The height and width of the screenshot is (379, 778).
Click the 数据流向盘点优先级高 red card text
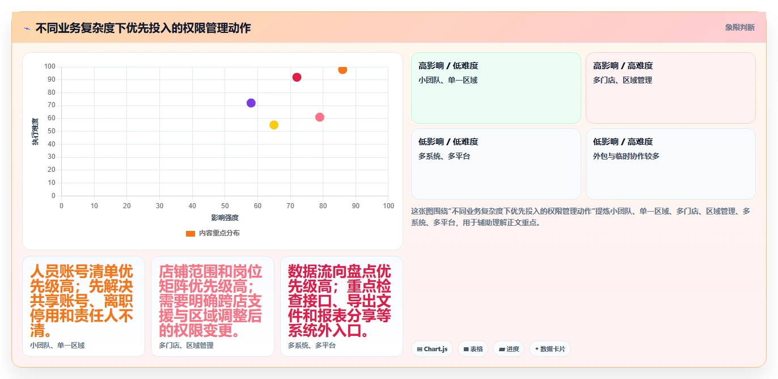(x=339, y=300)
